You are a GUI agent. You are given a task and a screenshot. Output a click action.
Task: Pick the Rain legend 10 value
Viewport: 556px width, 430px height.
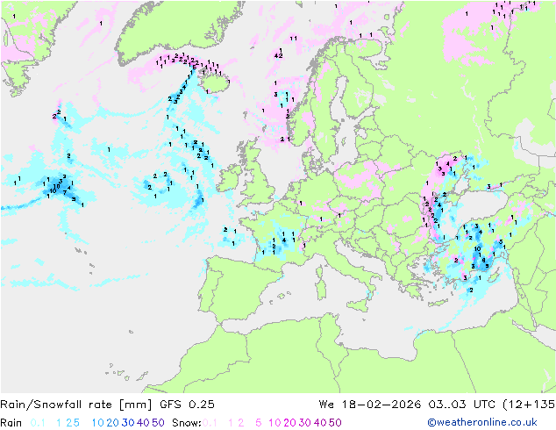98,423
